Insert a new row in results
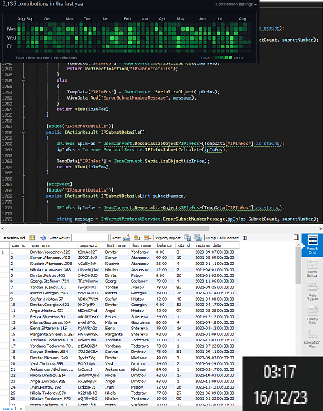This screenshot has height=411, width=323. click(137, 238)
